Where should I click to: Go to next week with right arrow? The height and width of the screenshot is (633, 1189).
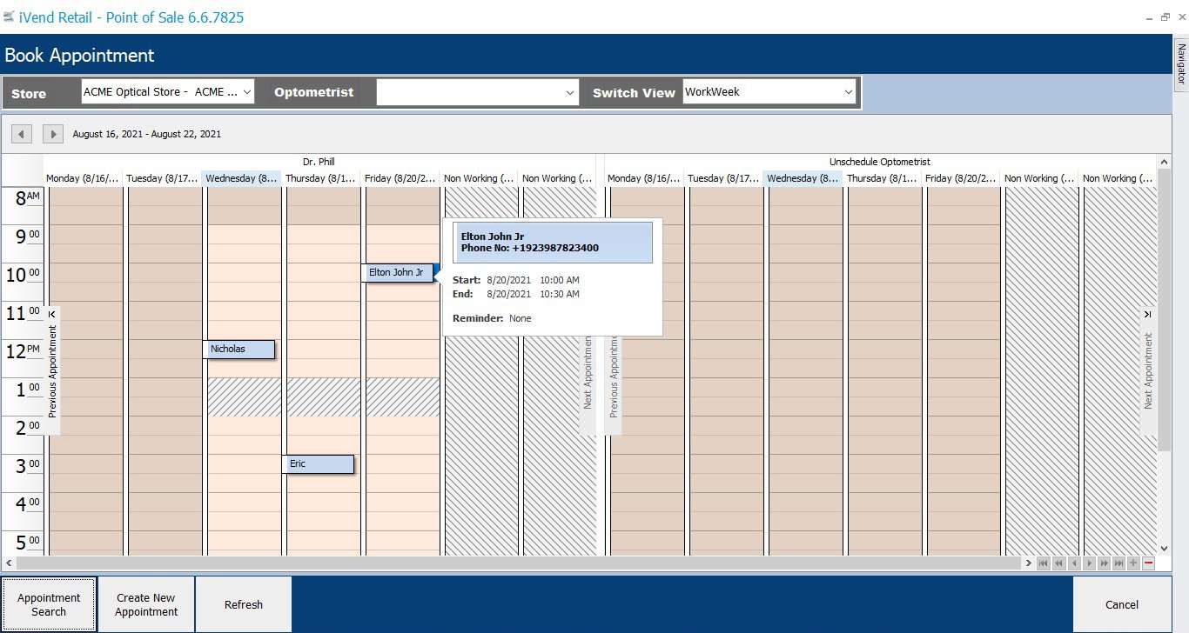coord(52,134)
